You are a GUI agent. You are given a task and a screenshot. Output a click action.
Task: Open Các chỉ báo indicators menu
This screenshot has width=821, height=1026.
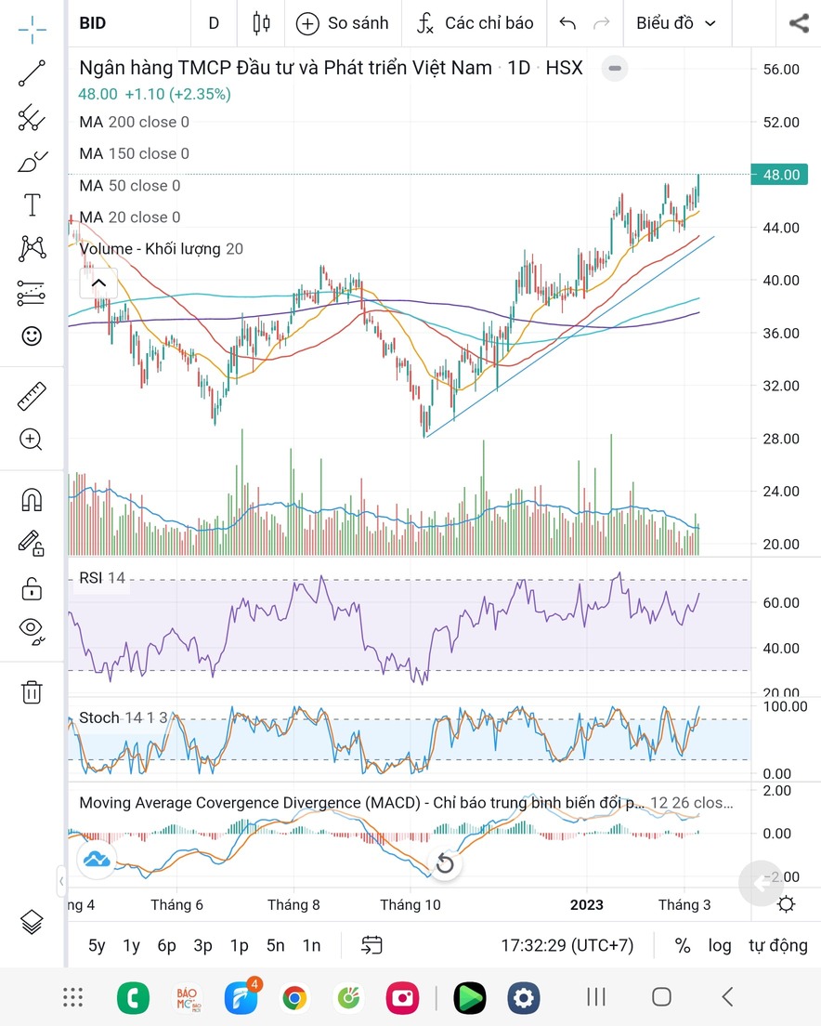coord(476,23)
